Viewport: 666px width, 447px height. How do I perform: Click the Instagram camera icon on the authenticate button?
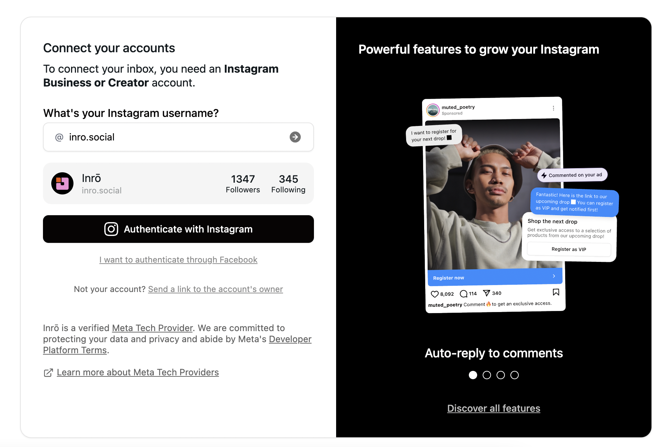[x=111, y=229]
